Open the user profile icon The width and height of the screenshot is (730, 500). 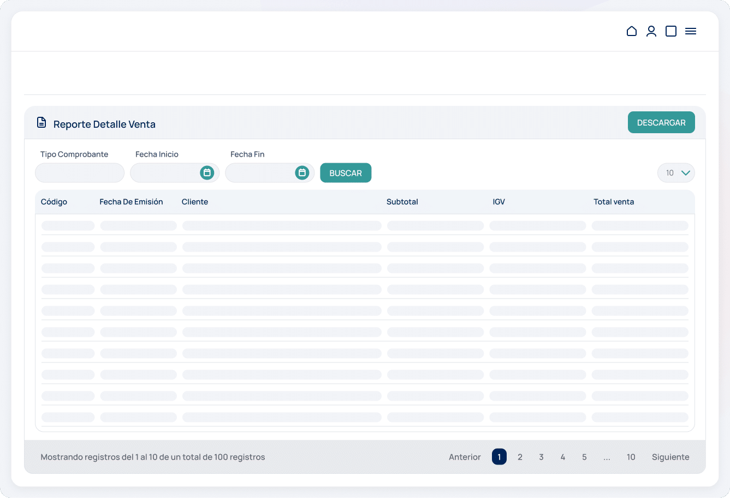point(651,31)
